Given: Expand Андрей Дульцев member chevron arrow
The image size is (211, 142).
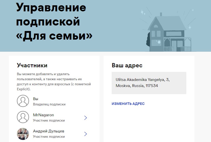Looking at the screenshot, I should pos(85,134).
